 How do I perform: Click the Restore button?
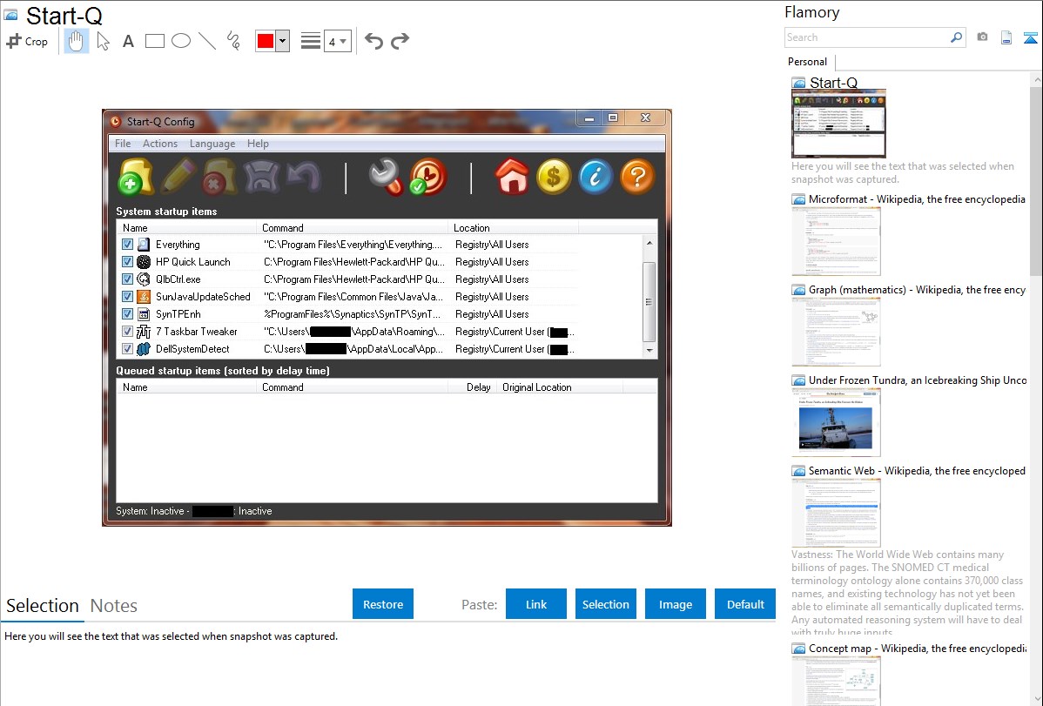[x=383, y=604]
